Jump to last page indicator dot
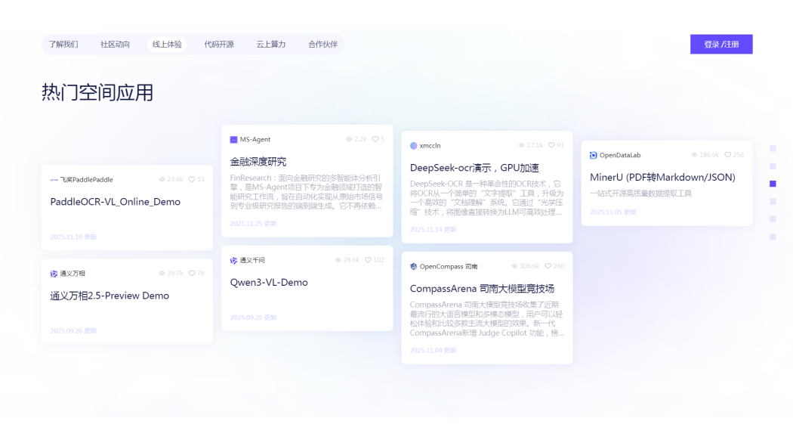 [x=773, y=237]
